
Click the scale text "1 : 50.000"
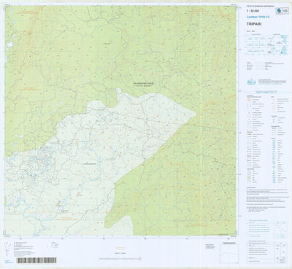(252, 12)
